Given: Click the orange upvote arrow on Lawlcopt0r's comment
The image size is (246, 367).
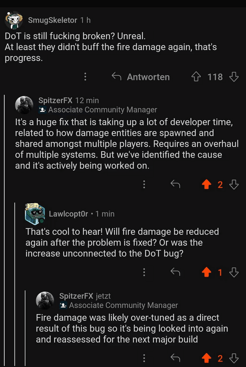Looking at the screenshot, I should (x=206, y=272).
